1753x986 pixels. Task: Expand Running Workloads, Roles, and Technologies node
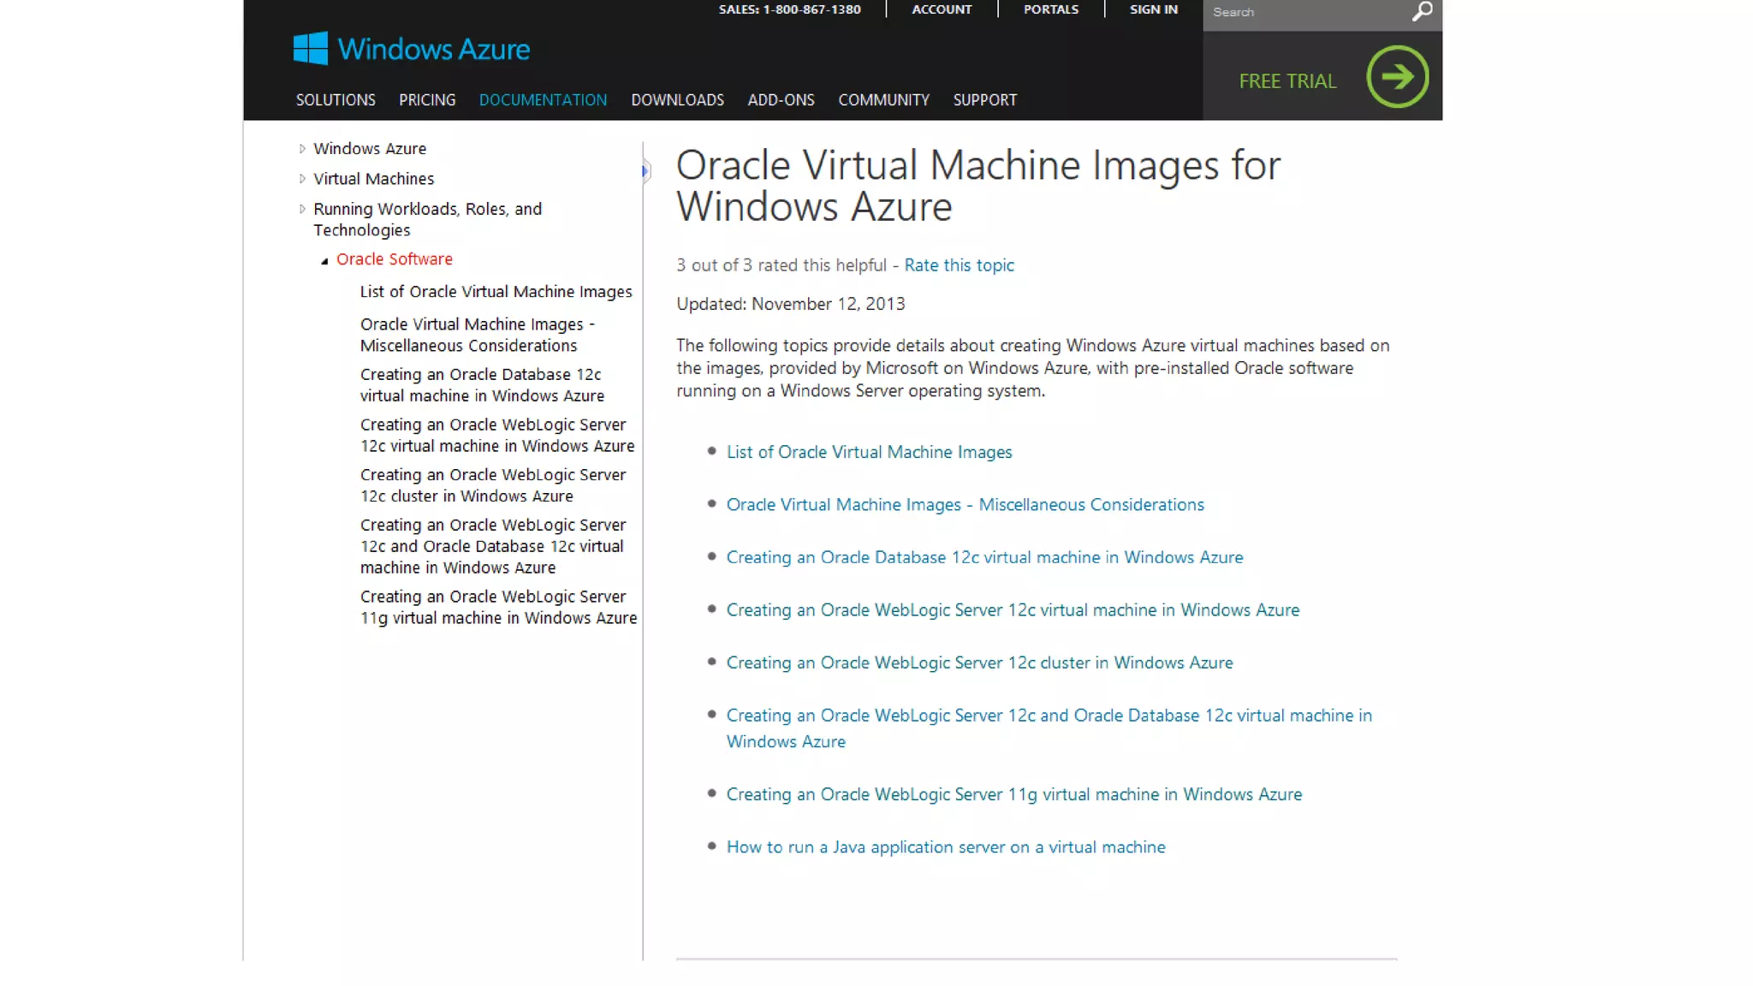(x=302, y=209)
